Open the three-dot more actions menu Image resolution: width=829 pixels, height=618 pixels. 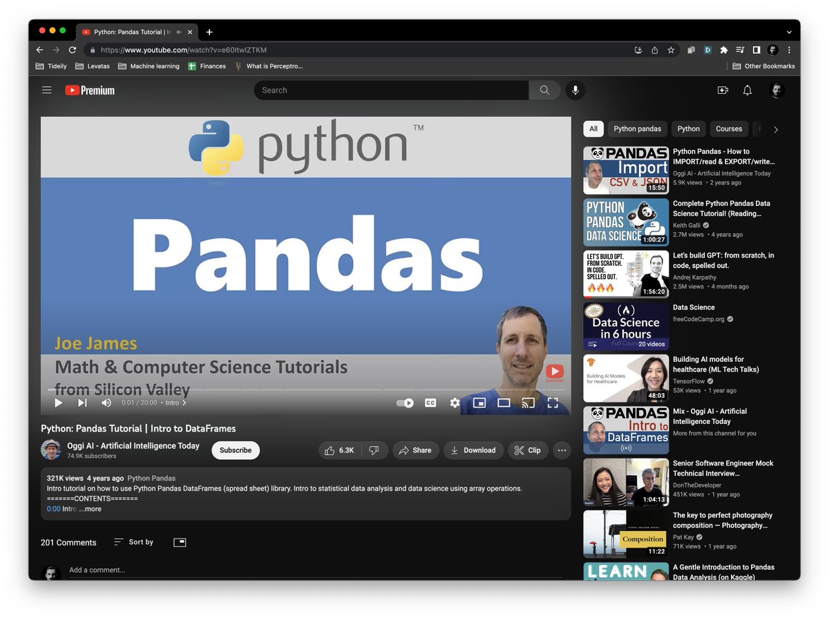point(562,450)
